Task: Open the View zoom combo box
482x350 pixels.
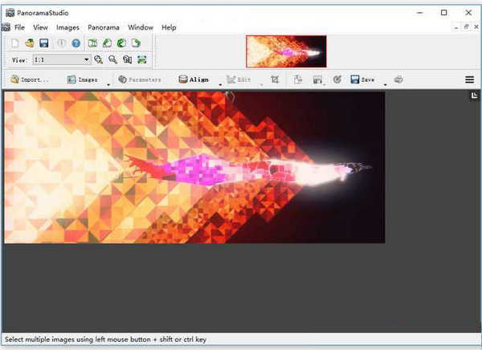Action: [62, 59]
